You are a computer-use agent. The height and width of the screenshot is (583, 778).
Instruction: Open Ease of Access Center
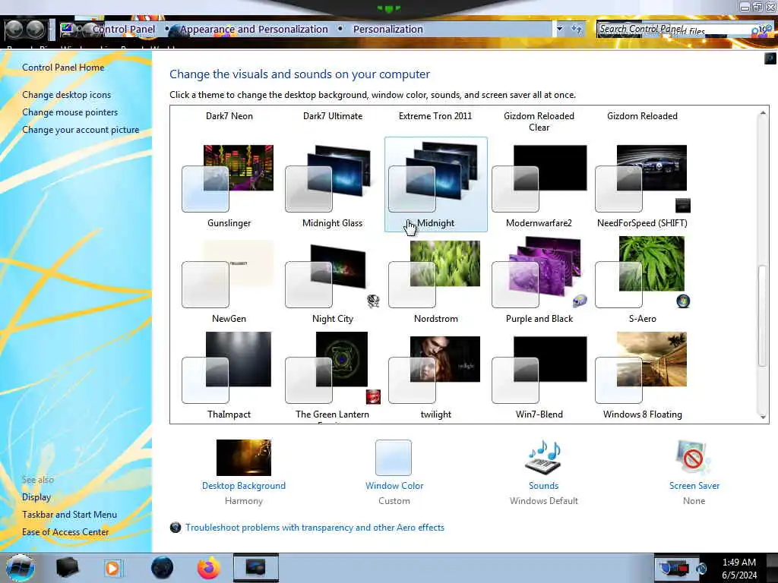[65, 532]
